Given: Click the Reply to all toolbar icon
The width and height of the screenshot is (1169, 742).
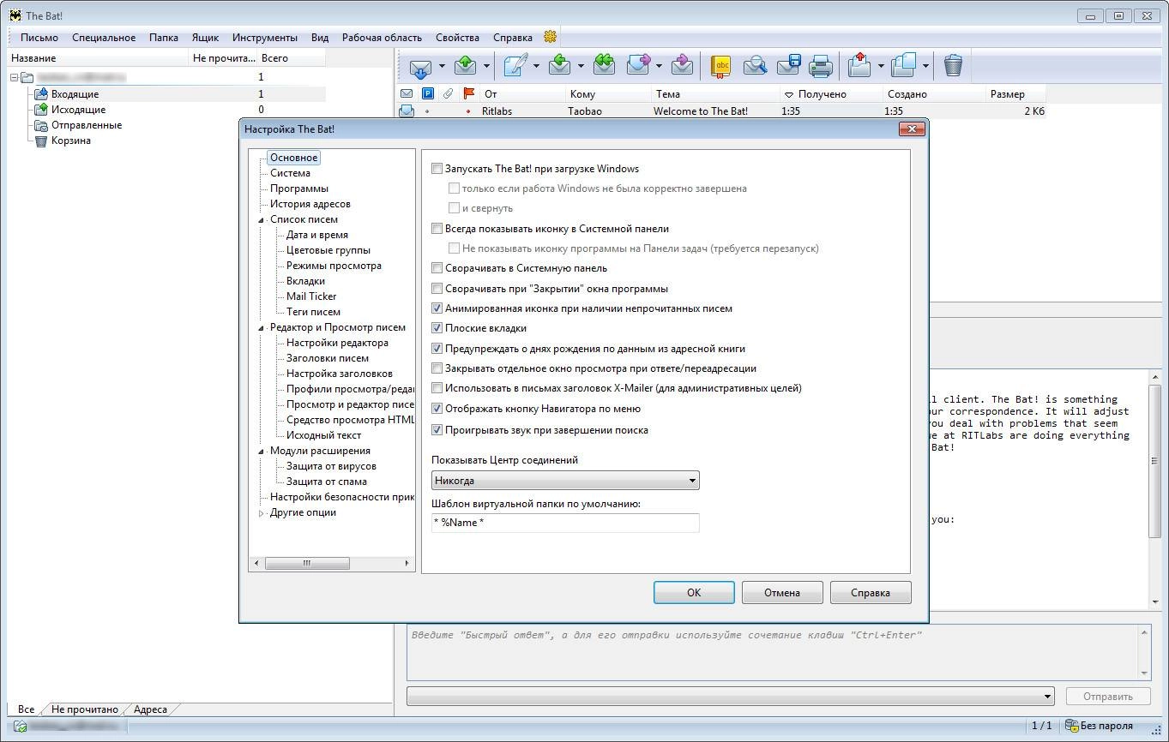Looking at the screenshot, I should pyautogui.click(x=604, y=65).
